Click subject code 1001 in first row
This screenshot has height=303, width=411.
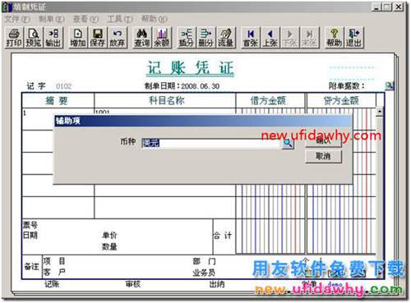(x=103, y=112)
